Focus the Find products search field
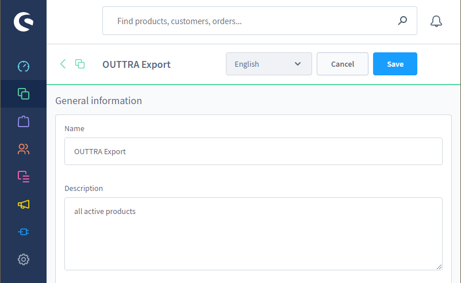This screenshot has height=283, width=461. [x=260, y=21]
